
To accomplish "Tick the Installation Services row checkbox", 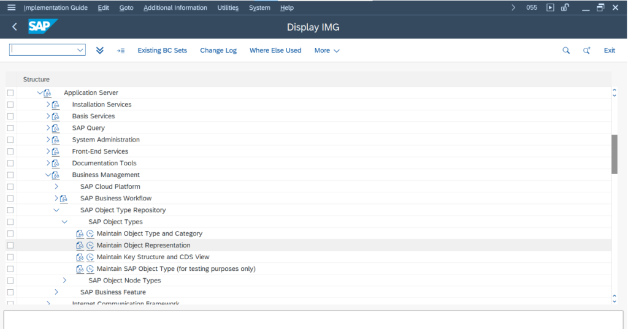I will pyautogui.click(x=10, y=105).
